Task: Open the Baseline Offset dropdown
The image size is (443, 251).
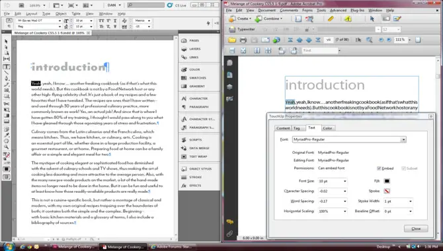Action: point(410,211)
